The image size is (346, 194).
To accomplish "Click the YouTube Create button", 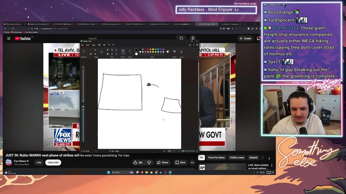I will [245, 39].
